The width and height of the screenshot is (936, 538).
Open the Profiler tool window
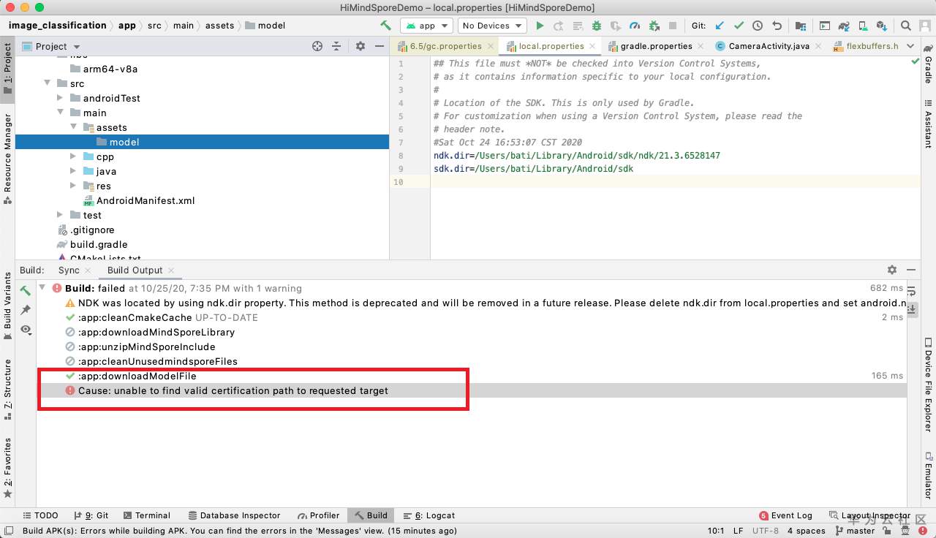point(318,515)
